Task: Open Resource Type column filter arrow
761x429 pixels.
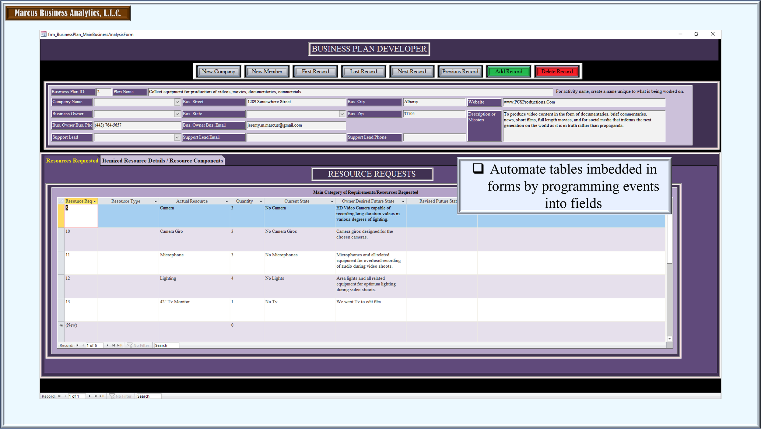Action: tap(156, 202)
